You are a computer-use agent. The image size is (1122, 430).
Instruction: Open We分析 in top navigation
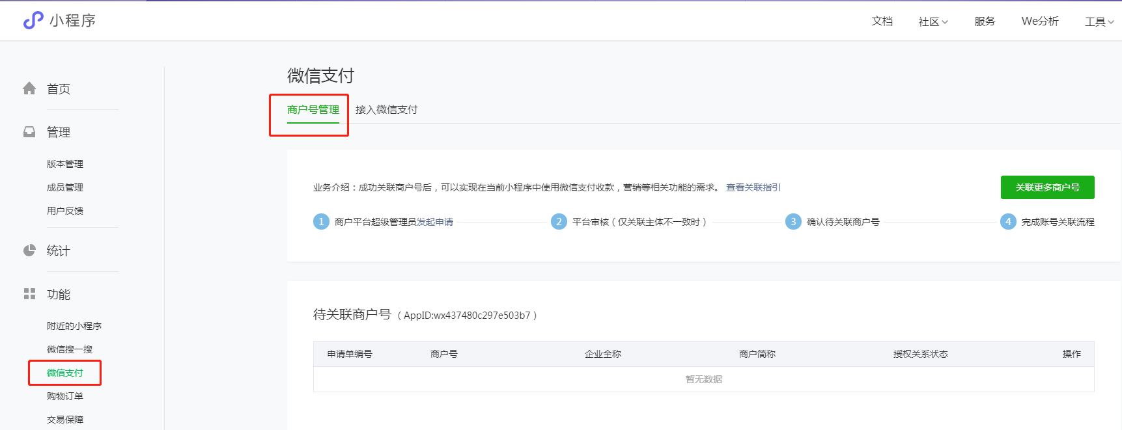[x=1040, y=21]
